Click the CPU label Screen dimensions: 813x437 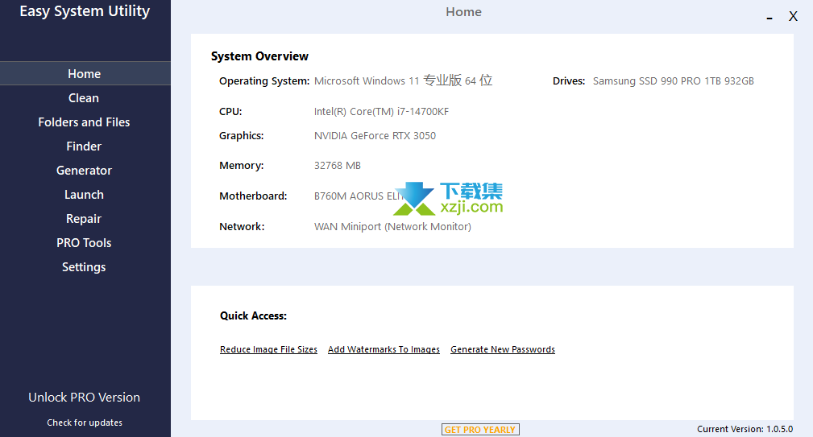click(x=230, y=111)
